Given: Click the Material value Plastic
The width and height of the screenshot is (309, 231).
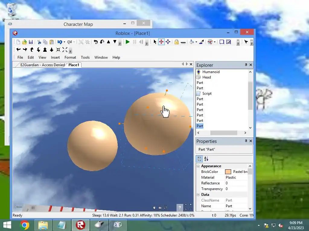Looking at the screenshot, I should tap(231, 177).
